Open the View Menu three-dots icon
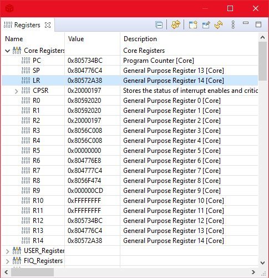Screen dimensions: 269x278 (233, 24)
